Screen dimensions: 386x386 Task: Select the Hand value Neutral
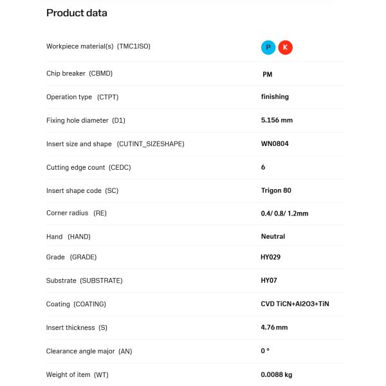273,237
